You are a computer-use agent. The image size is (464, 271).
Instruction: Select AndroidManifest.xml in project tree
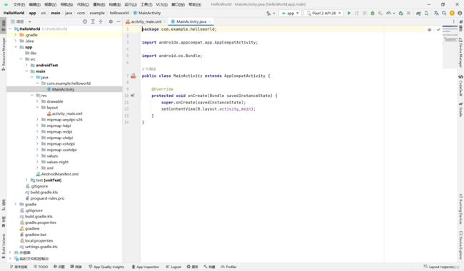tap(60, 174)
